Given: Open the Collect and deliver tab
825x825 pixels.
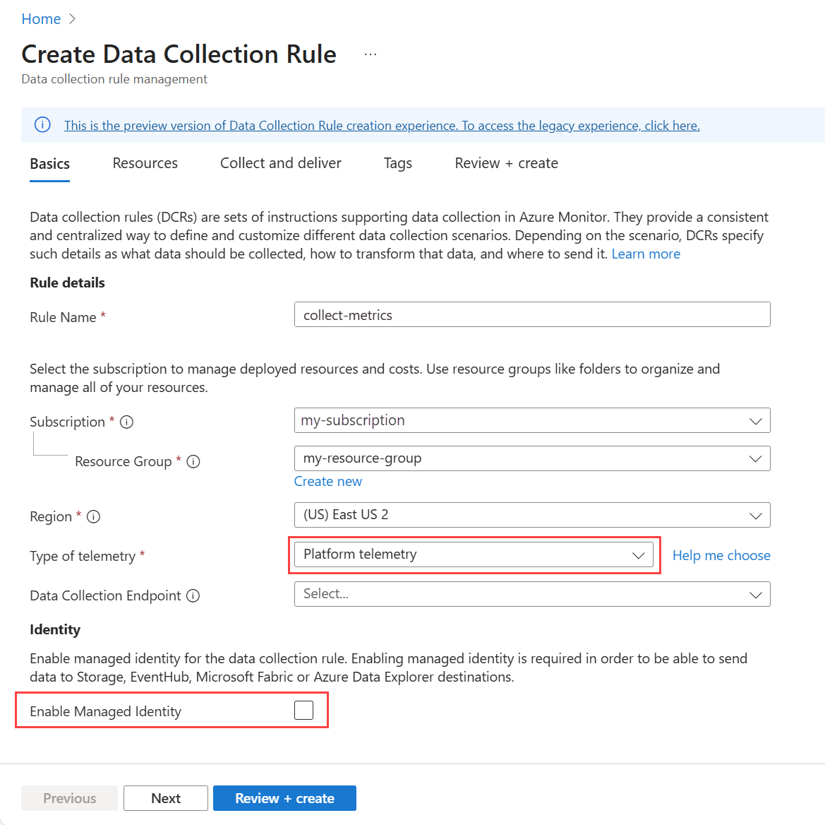Looking at the screenshot, I should point(281,164).
